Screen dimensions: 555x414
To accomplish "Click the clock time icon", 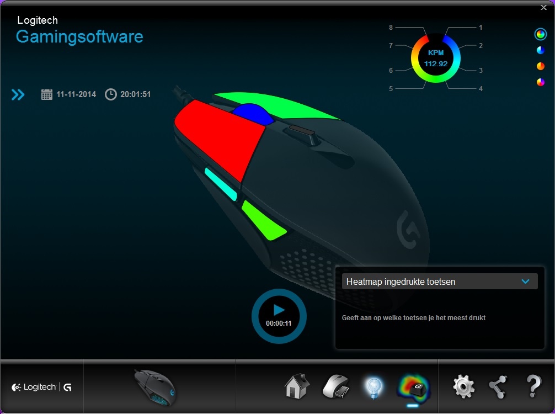I will [x=111, y=94].
